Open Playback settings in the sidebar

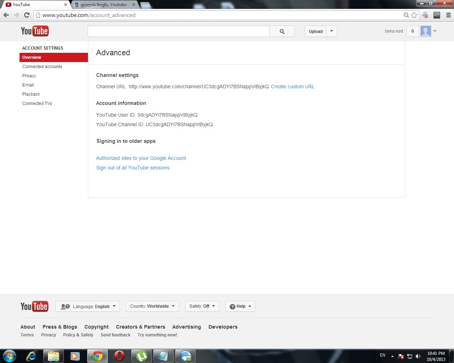[x=31, y=94]
